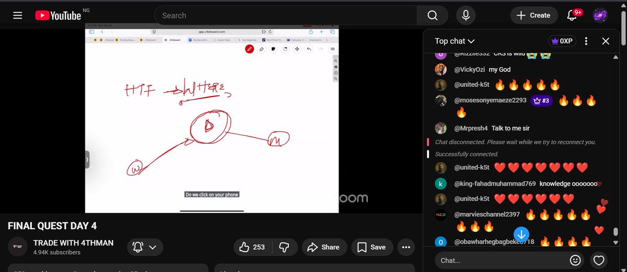Like the video with 253 likes
The image size is (627, 272).
252,247
